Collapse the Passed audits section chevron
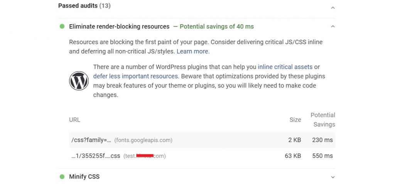The width and height of the screenshot is (395, 184). point(333,7)
